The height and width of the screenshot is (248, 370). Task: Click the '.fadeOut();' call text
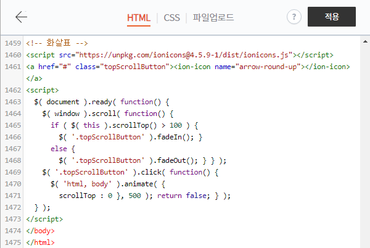pyautogui.click(x=176, y=160)
